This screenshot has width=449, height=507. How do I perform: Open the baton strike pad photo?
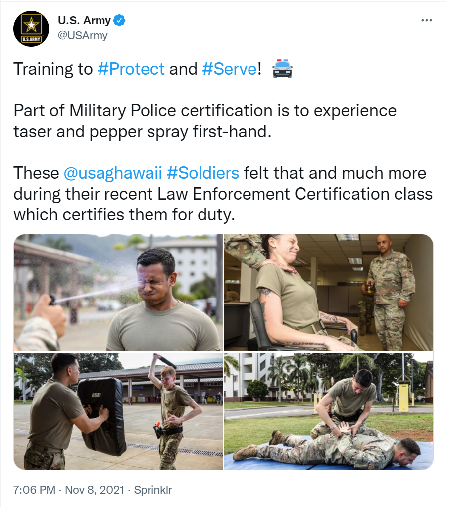pos(118,411)
